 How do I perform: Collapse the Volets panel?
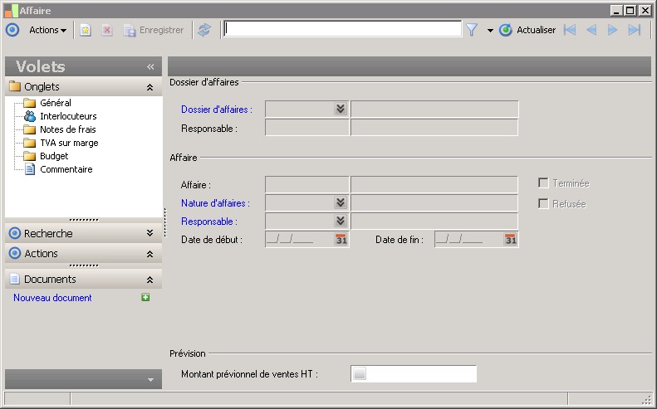tap(150, 66)
